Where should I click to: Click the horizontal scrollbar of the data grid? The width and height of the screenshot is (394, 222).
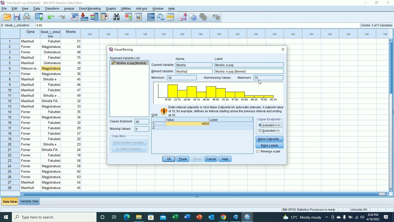click(205, 194)
